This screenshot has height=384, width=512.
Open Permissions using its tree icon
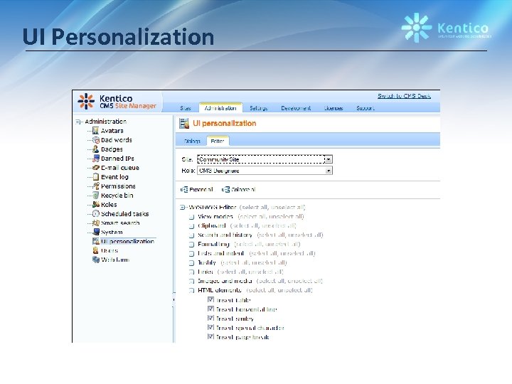[95, 186]
